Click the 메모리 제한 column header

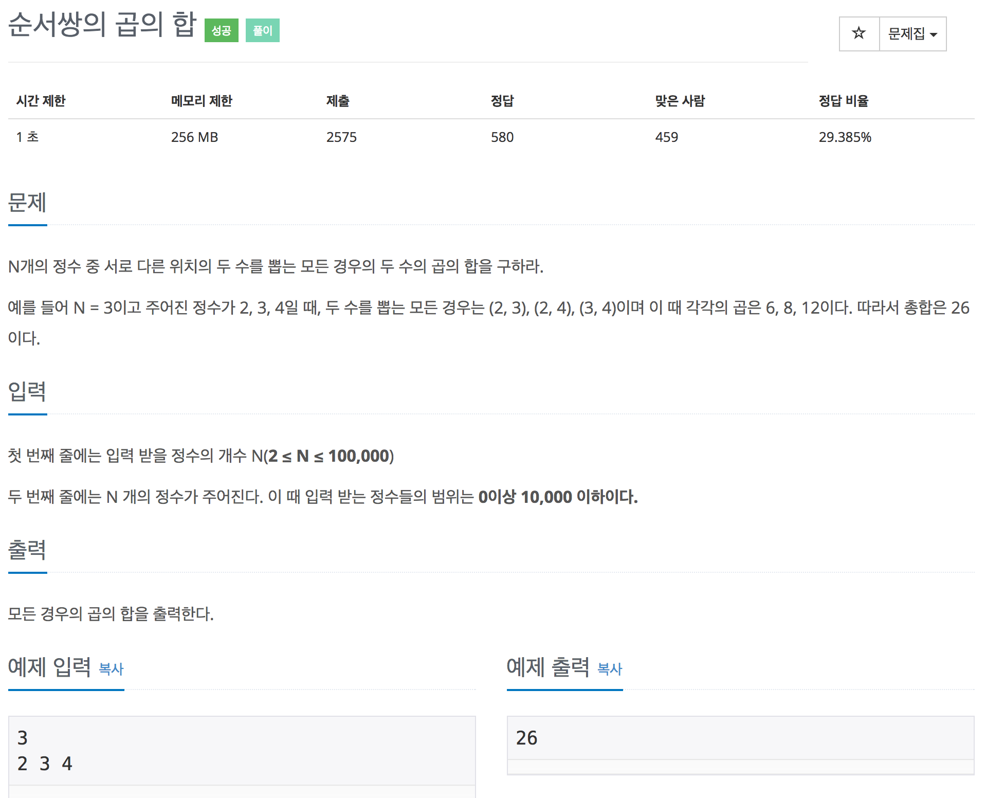202,101
